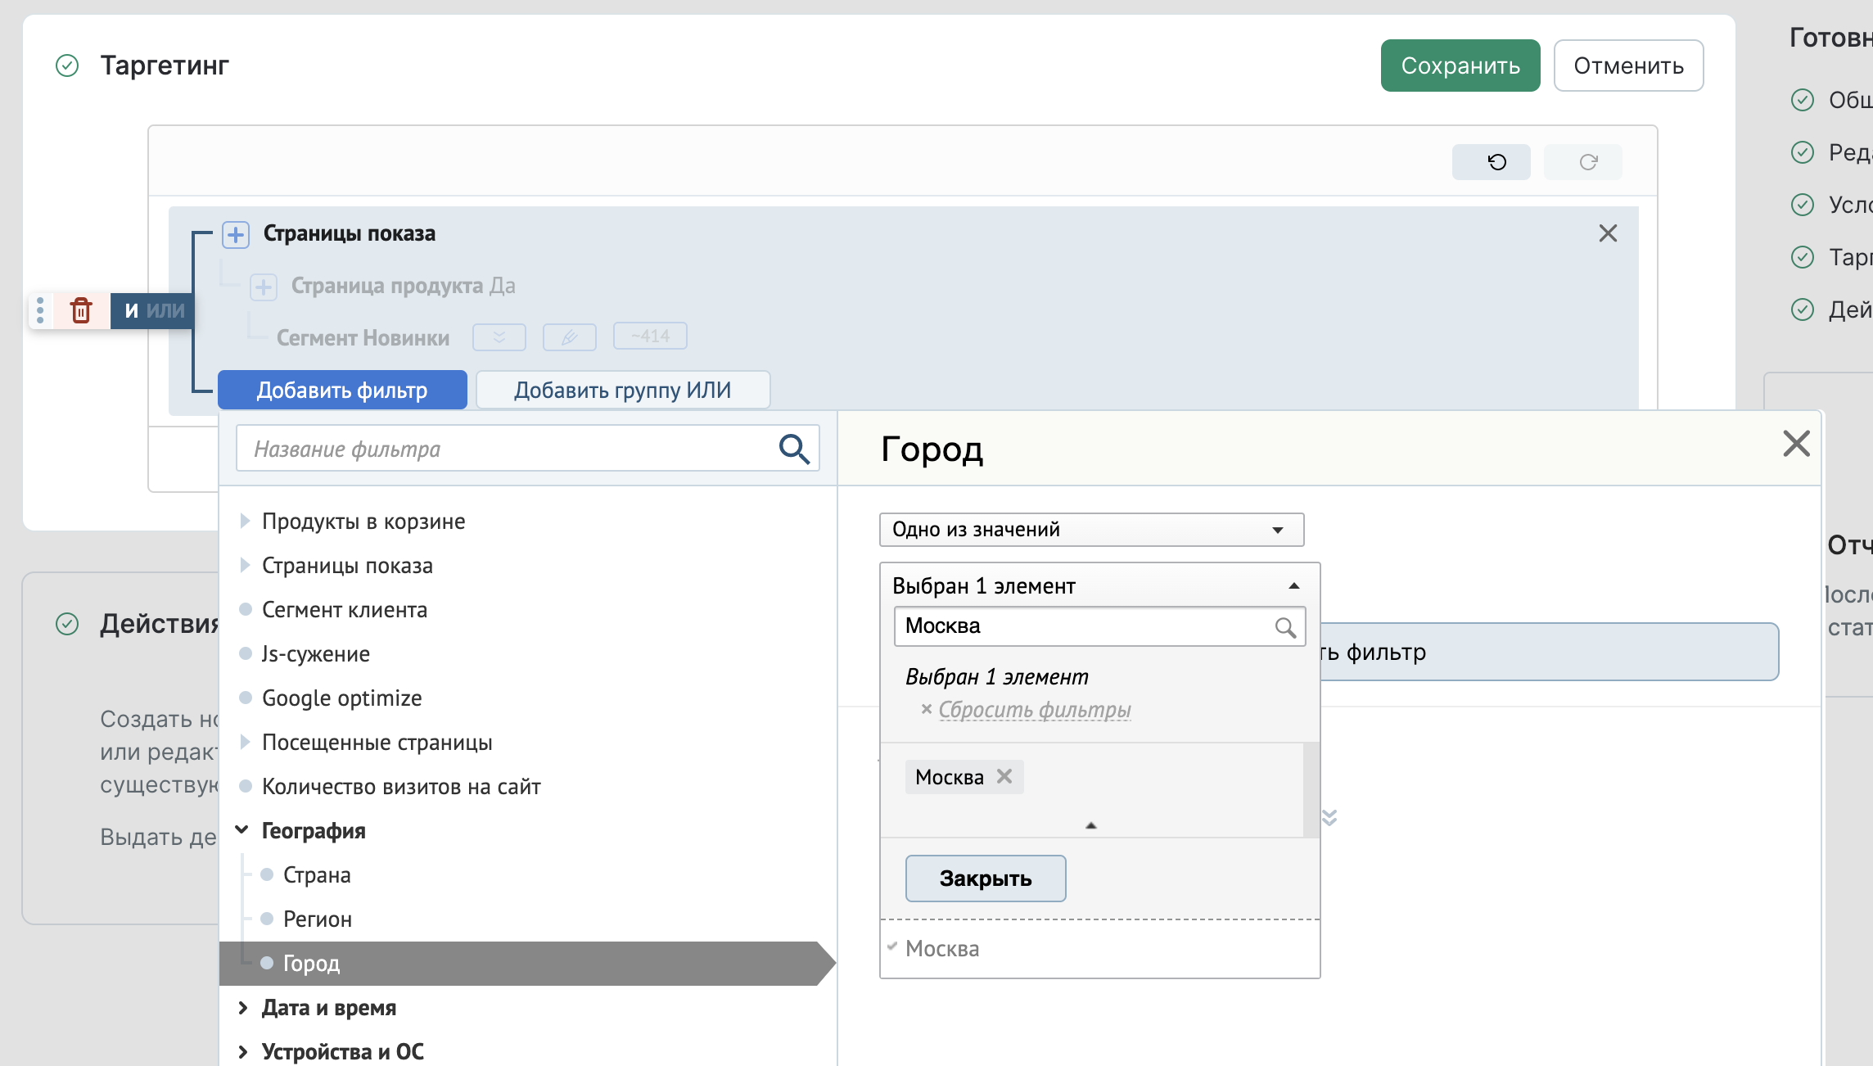Viewport: 1873px width, 1066px height.
Task: Click Отменить button
Action: point(1628,65)
